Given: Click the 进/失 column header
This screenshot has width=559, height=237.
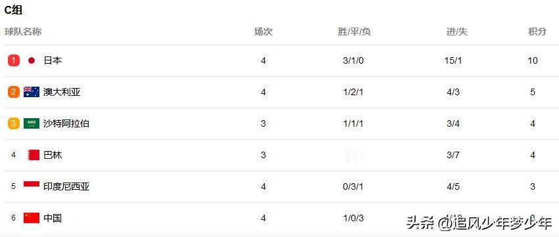Looking at the screenshot, I should pyautogui.click(x=457, y=32).
